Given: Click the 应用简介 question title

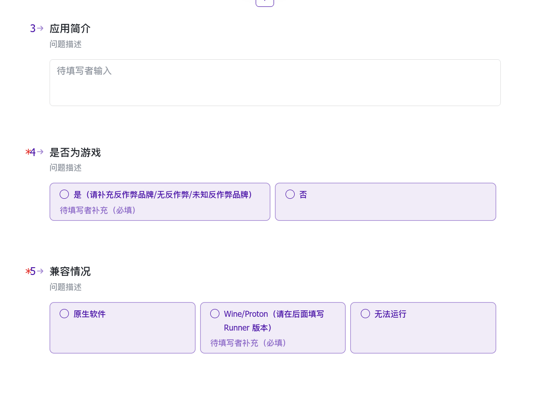Looking at the screenshot, I should 70,28.
